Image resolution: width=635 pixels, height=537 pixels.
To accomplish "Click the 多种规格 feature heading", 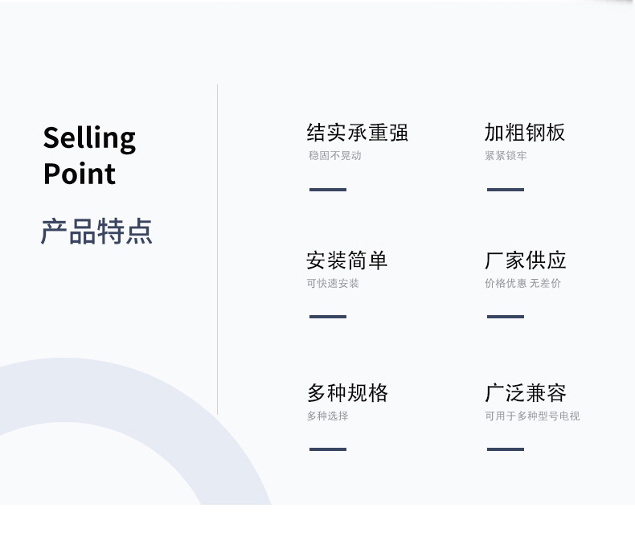I will pos(347,393).
